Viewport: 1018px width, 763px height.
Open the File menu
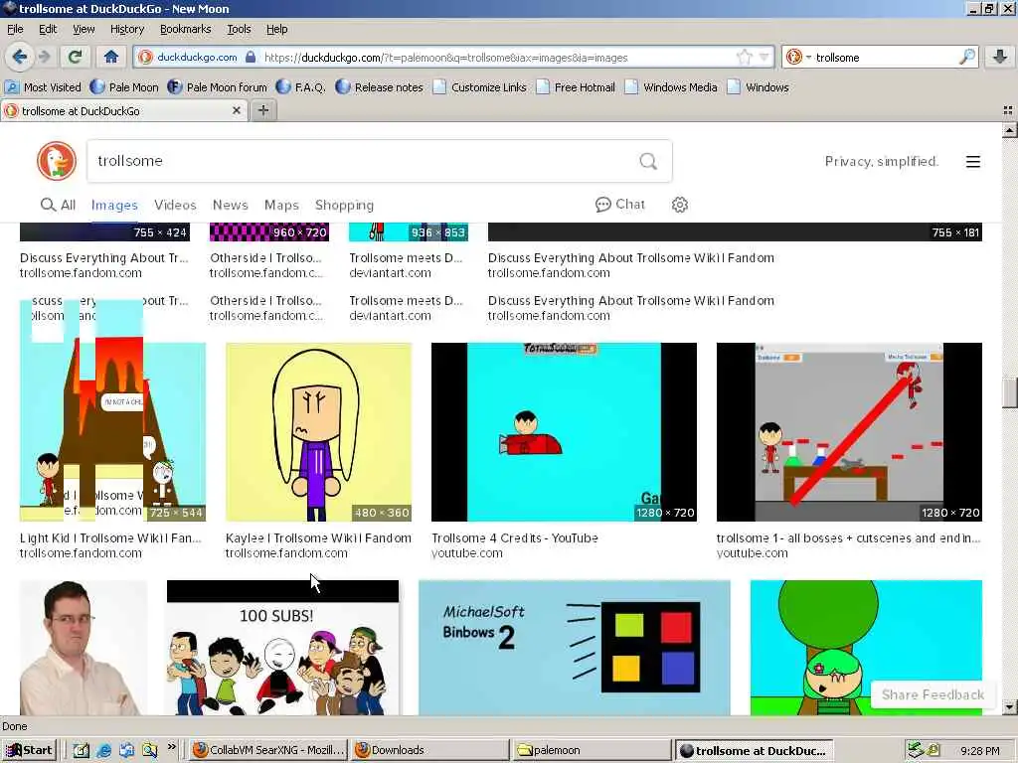point(15,29)
